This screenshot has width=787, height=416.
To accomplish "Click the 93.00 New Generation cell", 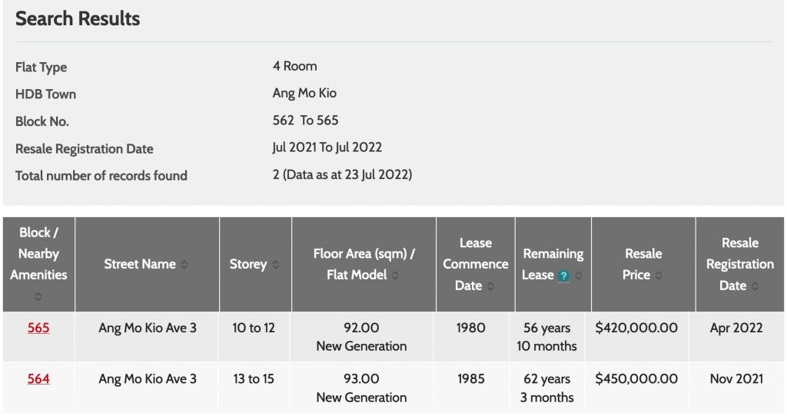I will pos(361,388).
